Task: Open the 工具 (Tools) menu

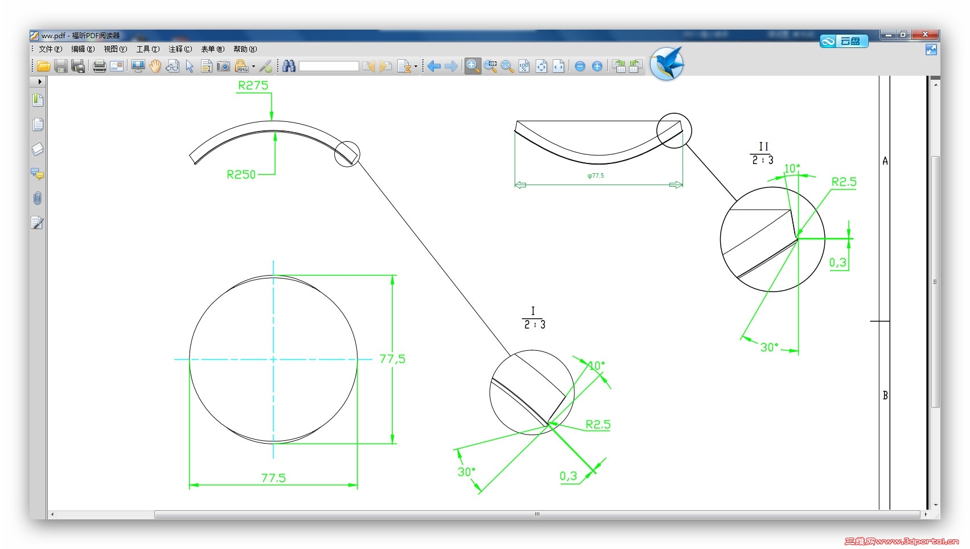Action: pyautogui.click(x=147, y=49)
